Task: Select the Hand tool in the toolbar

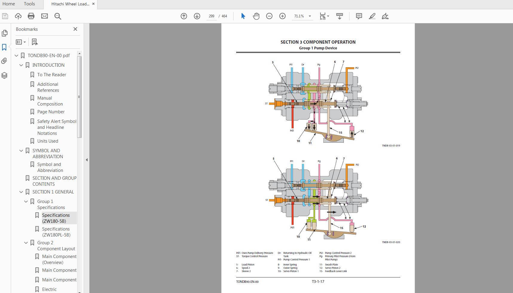Action: click(256, 16)
